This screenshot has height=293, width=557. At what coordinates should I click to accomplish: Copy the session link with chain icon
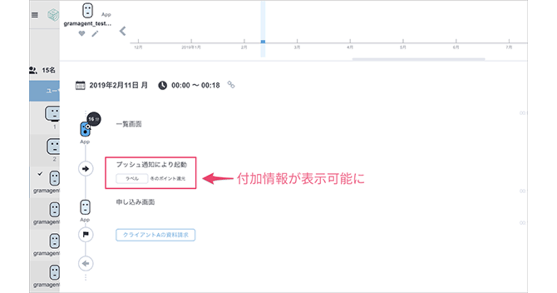click(231, 85)
